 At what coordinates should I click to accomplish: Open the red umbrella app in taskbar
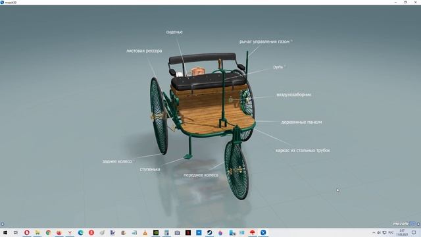click(x=253, y=232)
